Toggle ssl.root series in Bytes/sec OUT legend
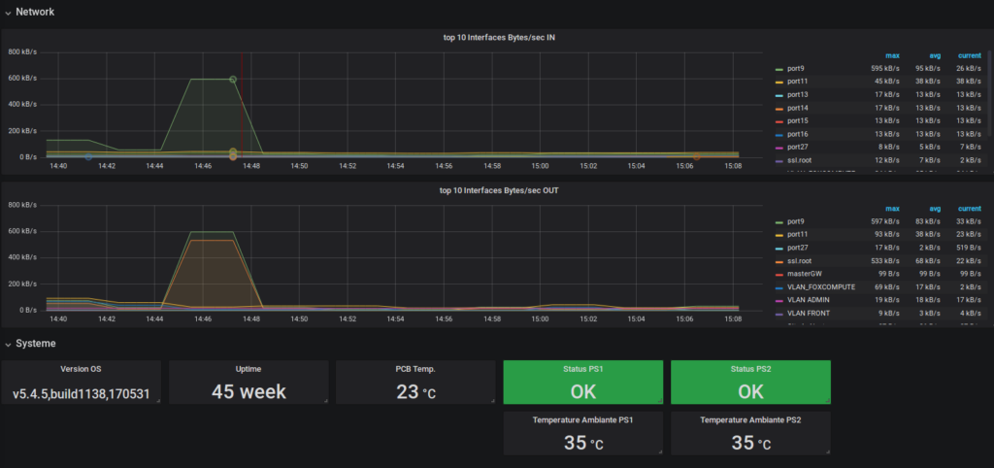Screen dimensions: 994x468 coord(799,260)
